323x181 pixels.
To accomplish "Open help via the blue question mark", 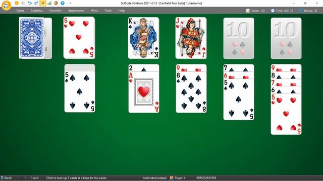I will [63, 3].
